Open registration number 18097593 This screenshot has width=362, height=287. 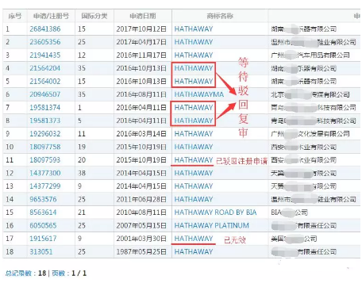pyautogui.click(x=45, y=160)
